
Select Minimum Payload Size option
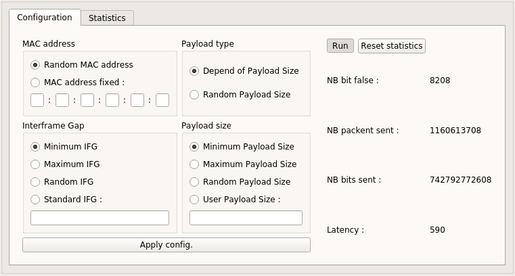coord(242,146)
